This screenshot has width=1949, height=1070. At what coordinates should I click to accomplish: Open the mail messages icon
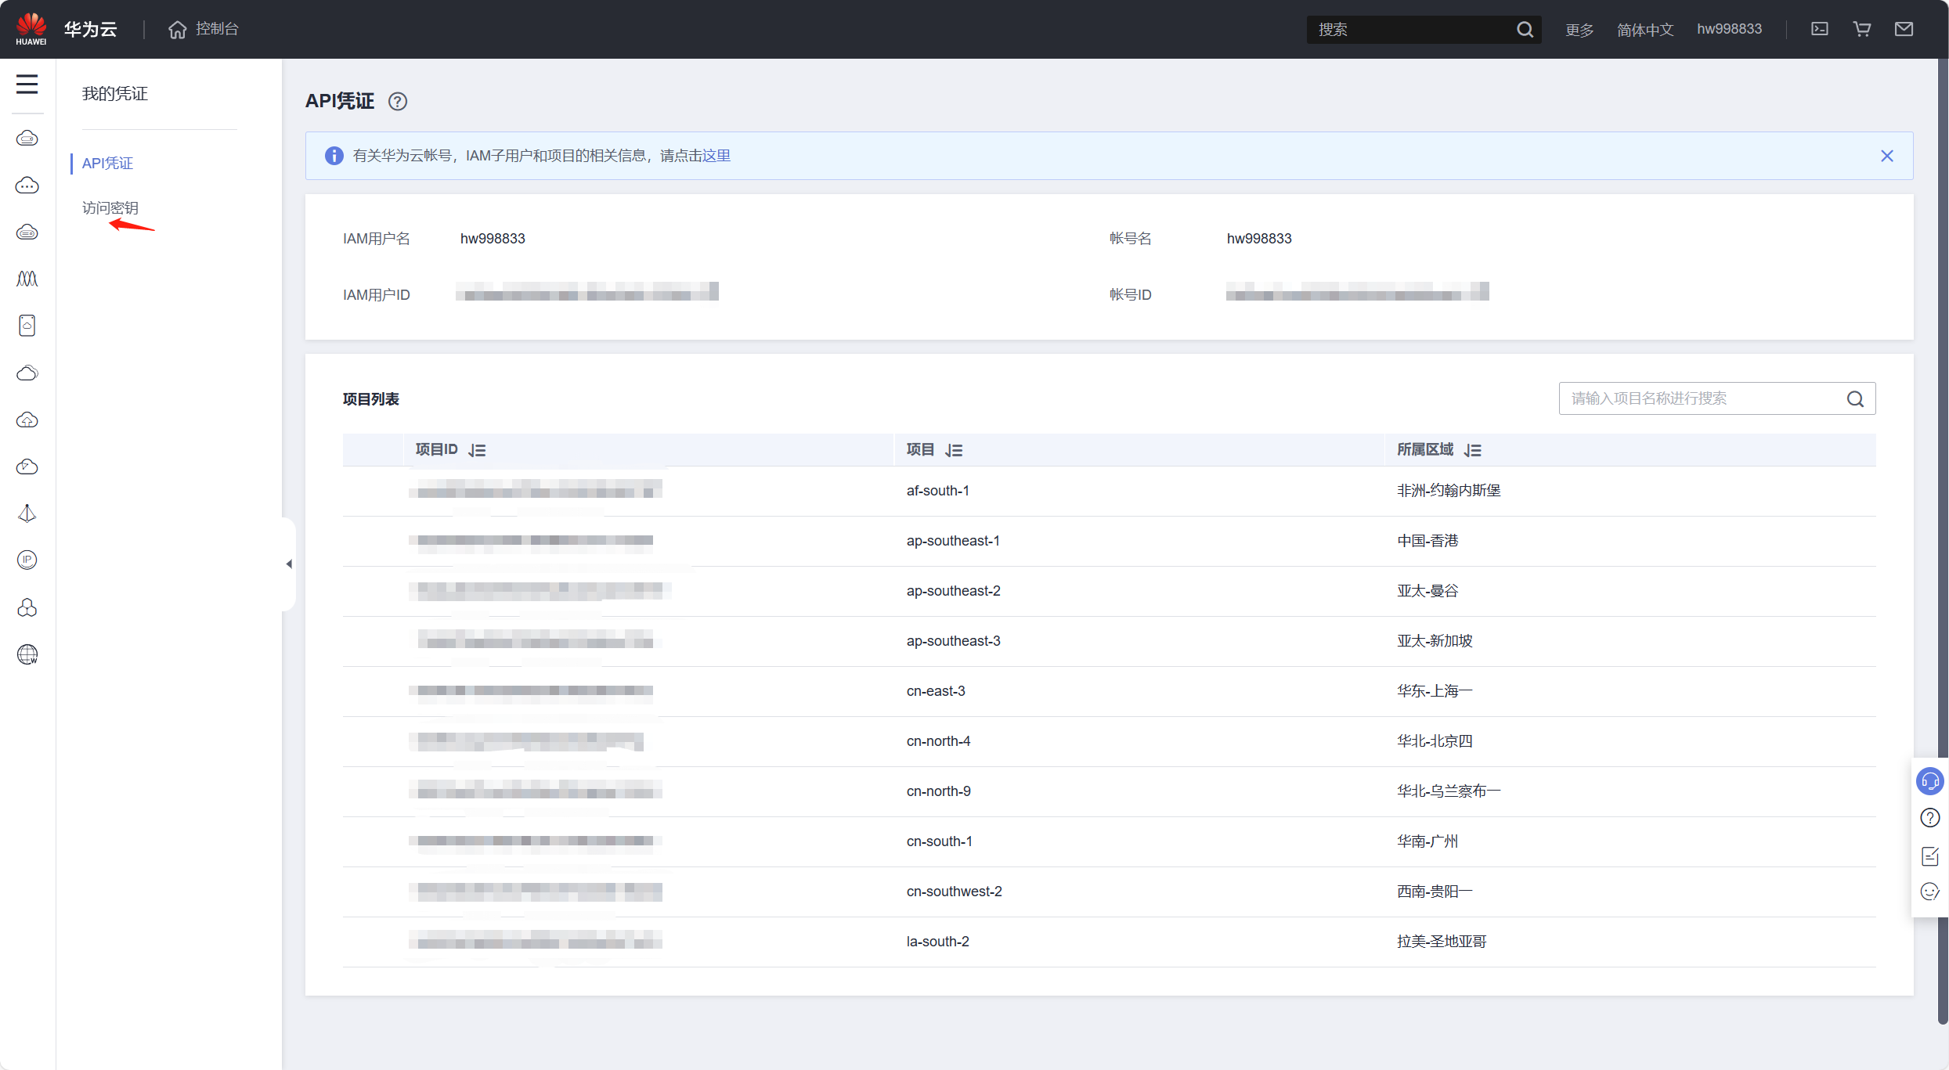[1904, 29]
